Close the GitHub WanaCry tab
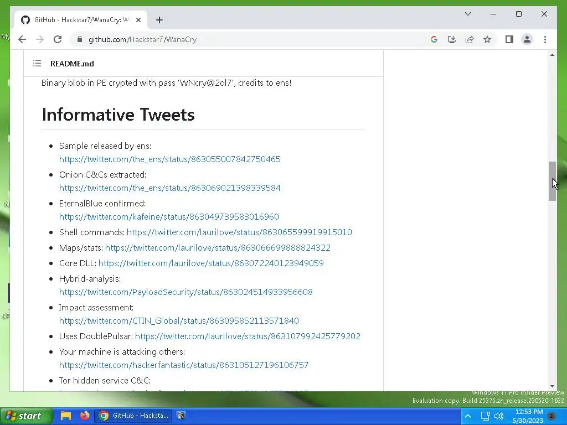This screenshot has height=425, width=567. (x=138, y=20)
